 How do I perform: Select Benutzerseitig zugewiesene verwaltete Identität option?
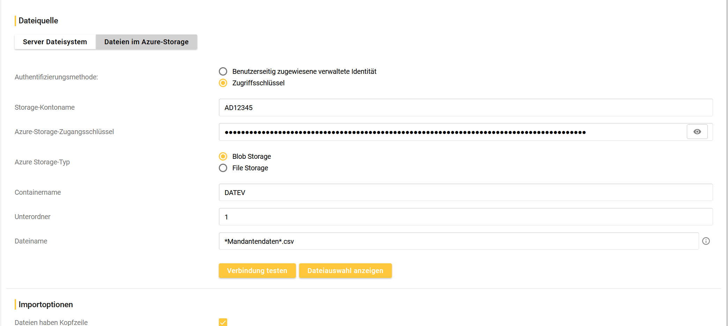point(223,71)
